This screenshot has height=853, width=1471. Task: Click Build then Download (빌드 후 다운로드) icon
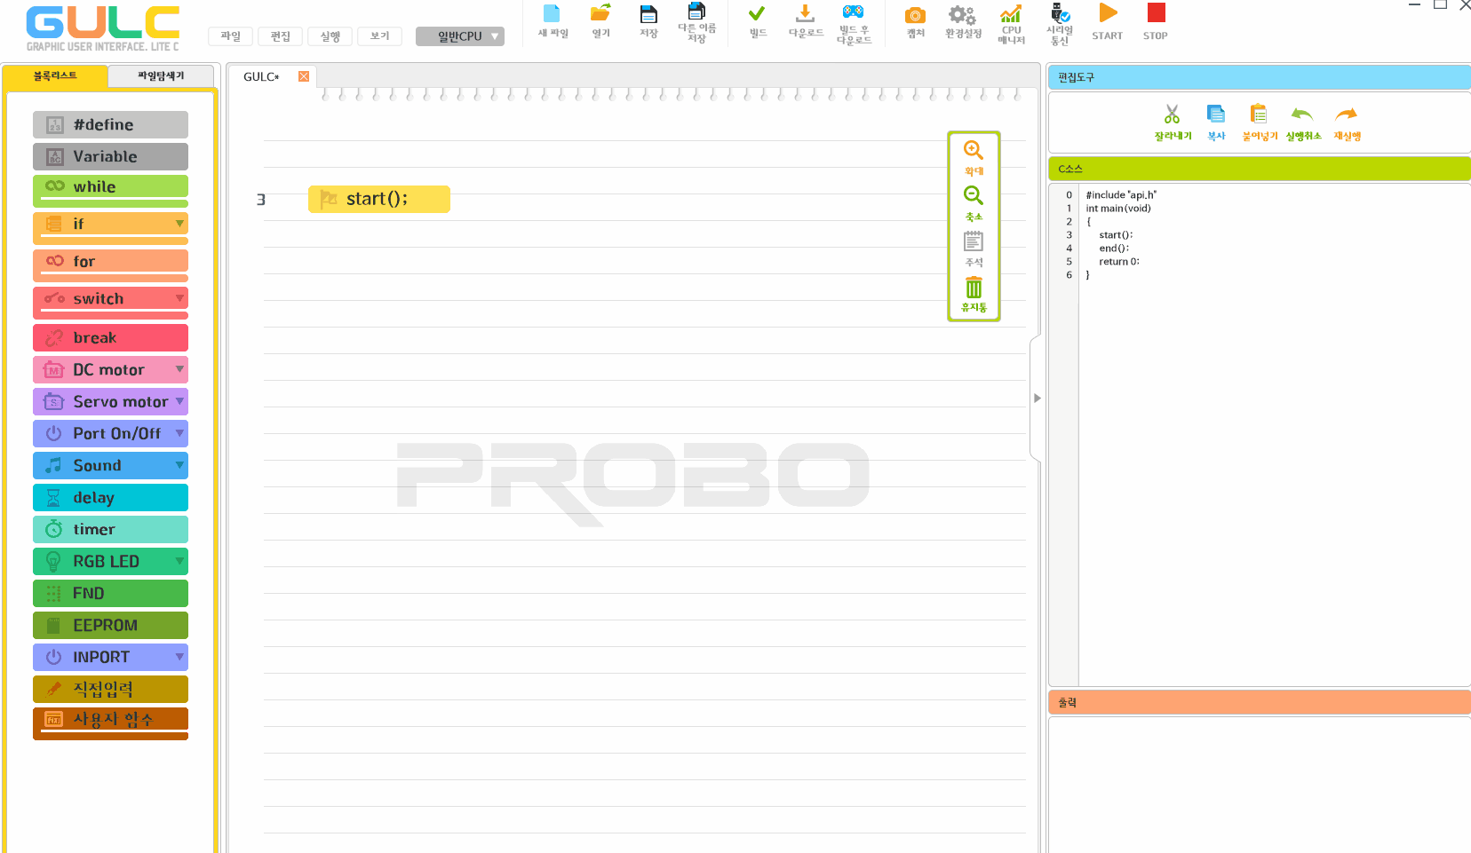854,24
